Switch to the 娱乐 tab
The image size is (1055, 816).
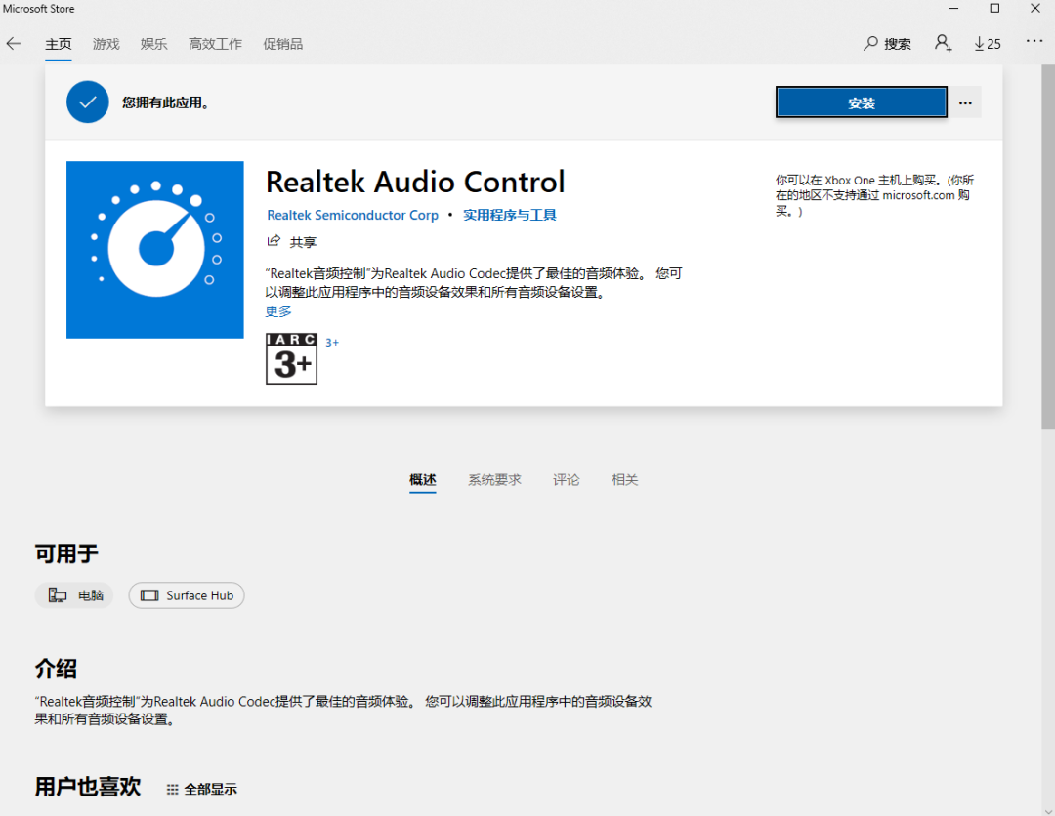click(x=154, y=44)
